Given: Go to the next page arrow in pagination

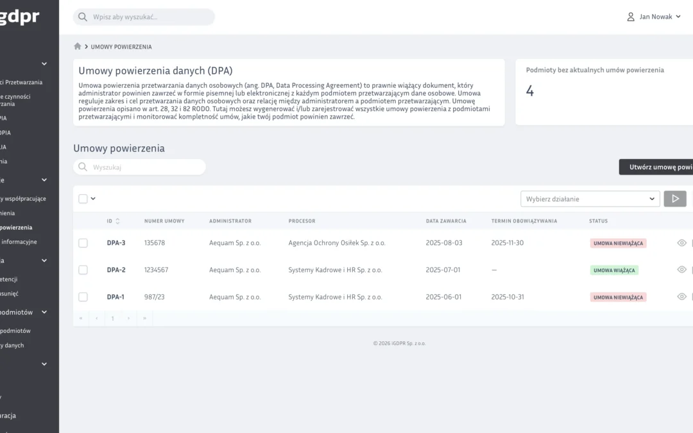Looking at the screenshot, I should pos(128,318).
